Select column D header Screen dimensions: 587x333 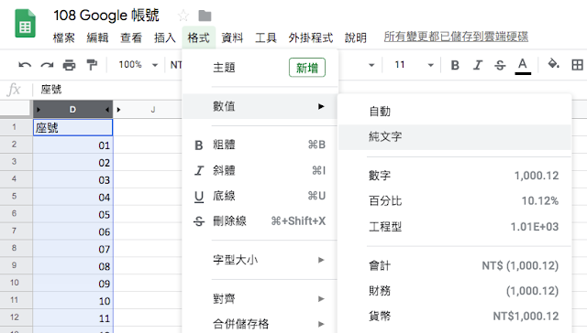[x=72, y=110]
